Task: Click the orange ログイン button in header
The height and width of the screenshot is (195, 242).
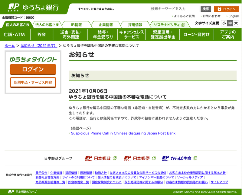Action: pos(226,9)
